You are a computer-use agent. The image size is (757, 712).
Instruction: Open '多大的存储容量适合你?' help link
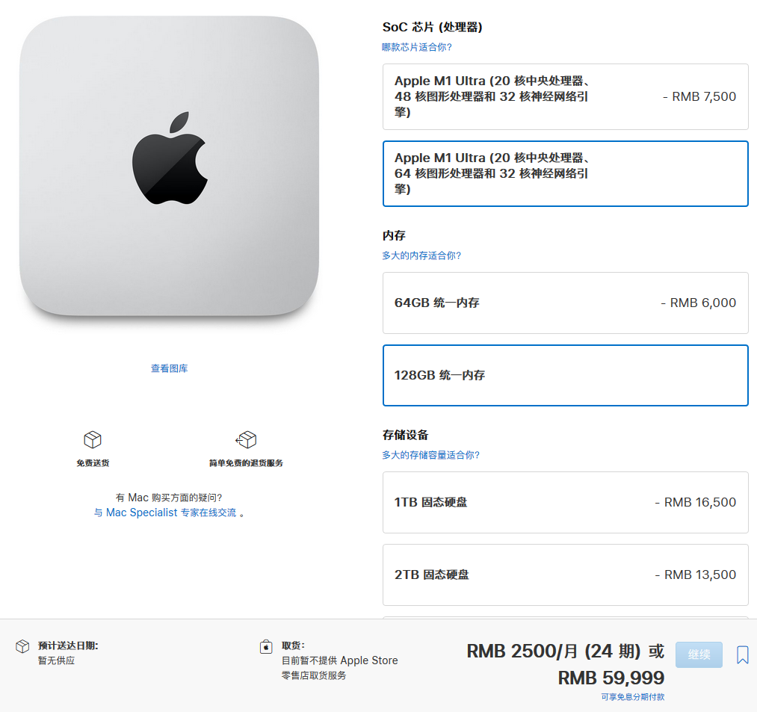(430, 455)
